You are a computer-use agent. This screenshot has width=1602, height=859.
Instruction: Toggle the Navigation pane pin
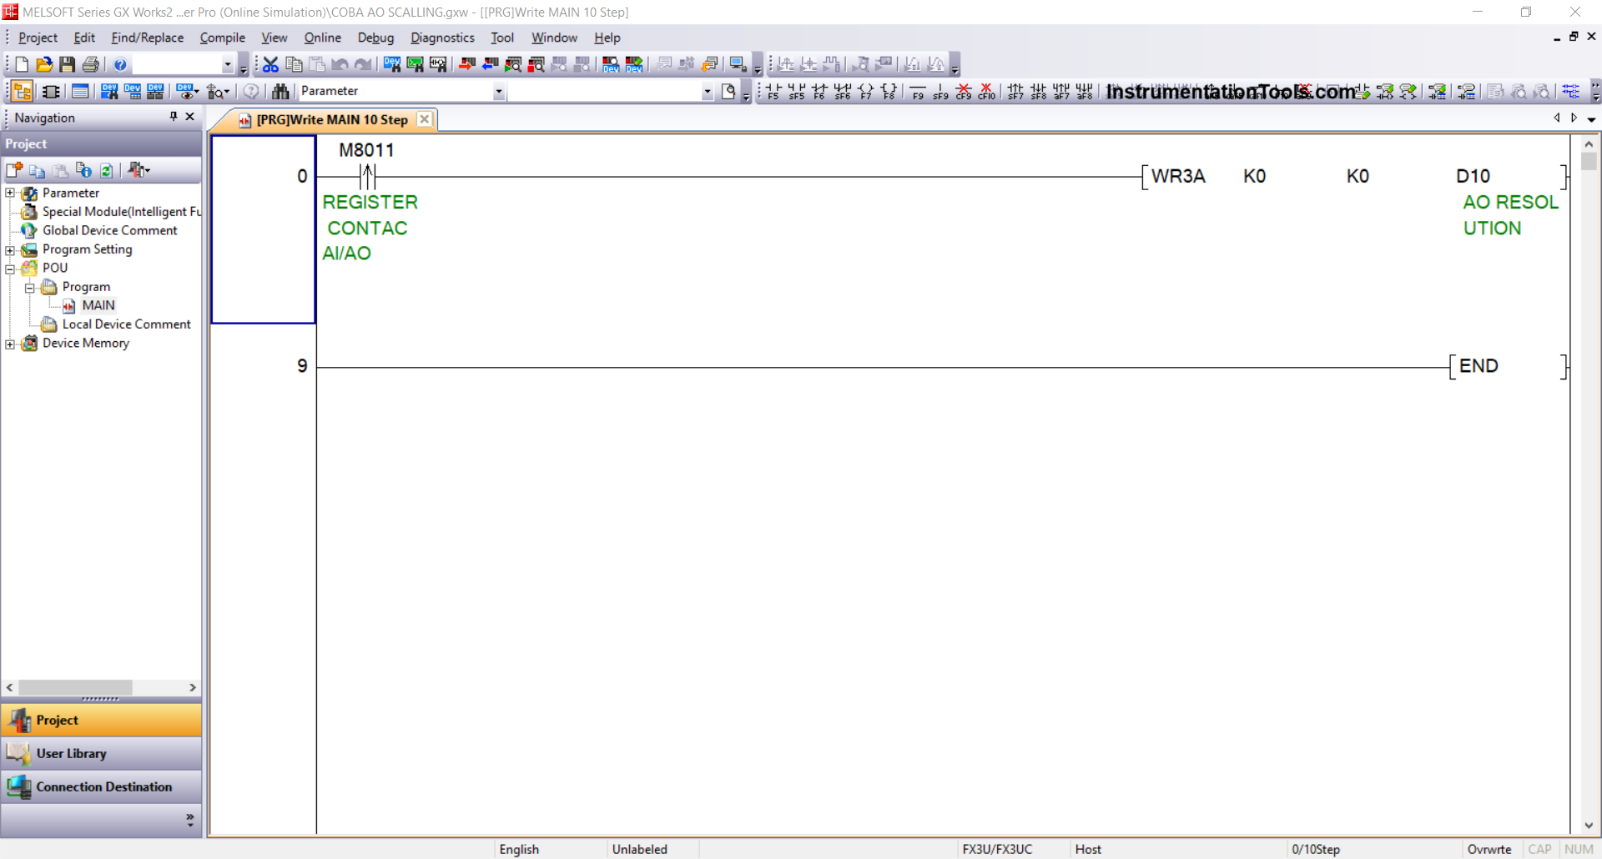pyautogui.click(x=174, y=117)
